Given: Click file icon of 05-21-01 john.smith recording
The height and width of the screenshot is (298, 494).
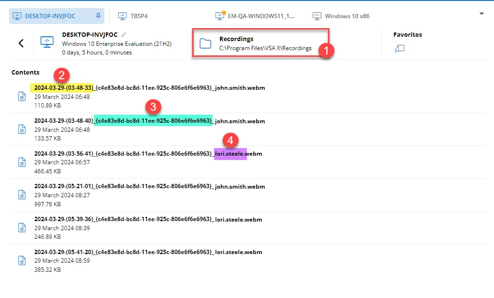Looking at the screenshot, I should (22, 195).
